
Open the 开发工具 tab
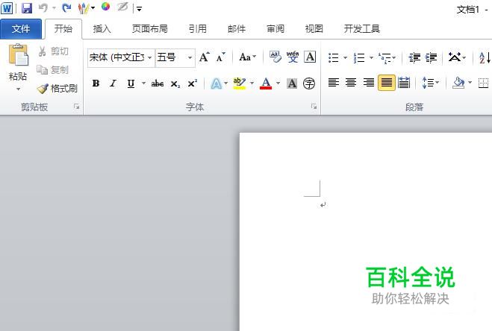(x=362, y=29)
